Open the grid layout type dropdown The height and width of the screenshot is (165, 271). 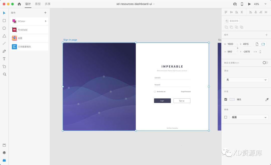tap(249, 117)
